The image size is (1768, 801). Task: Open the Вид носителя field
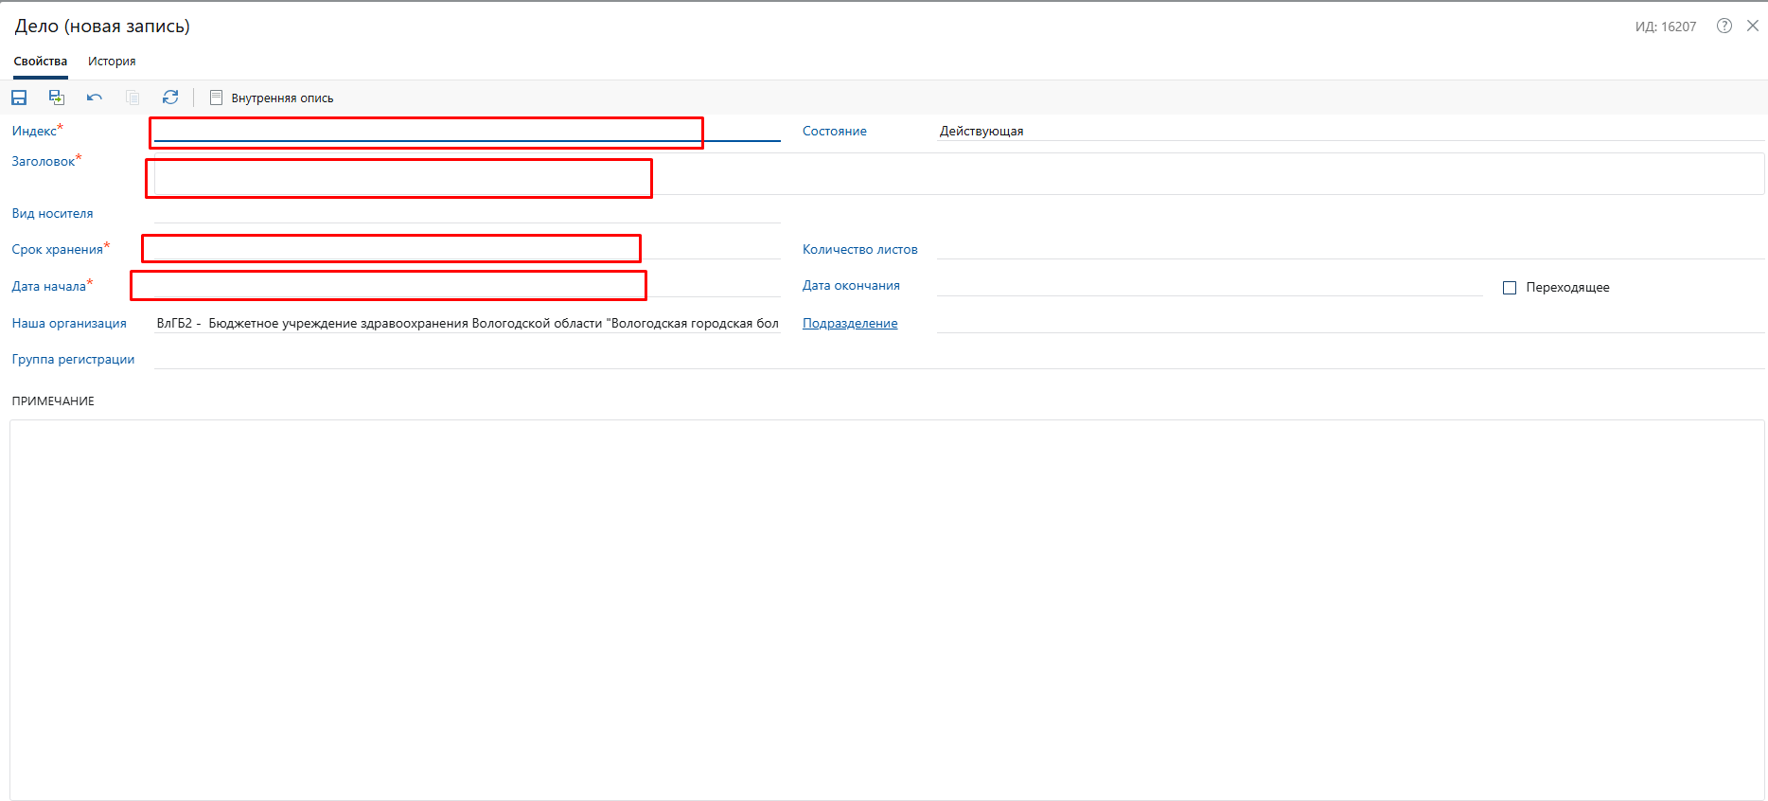(466, 214)
